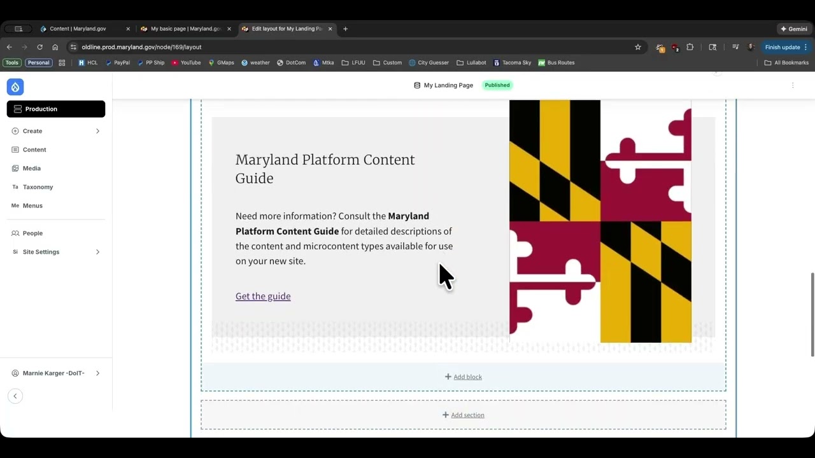Open the HCL bookmark
815x458 pixels.
(x=88, y=62)
